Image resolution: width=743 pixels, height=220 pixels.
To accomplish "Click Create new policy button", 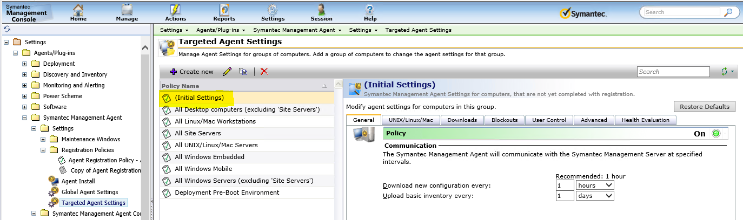I will [x=191, y=72].
